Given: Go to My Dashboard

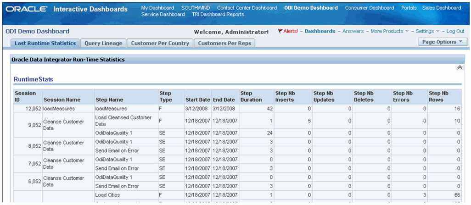Looking at the screenshot, I should (157, 8).
